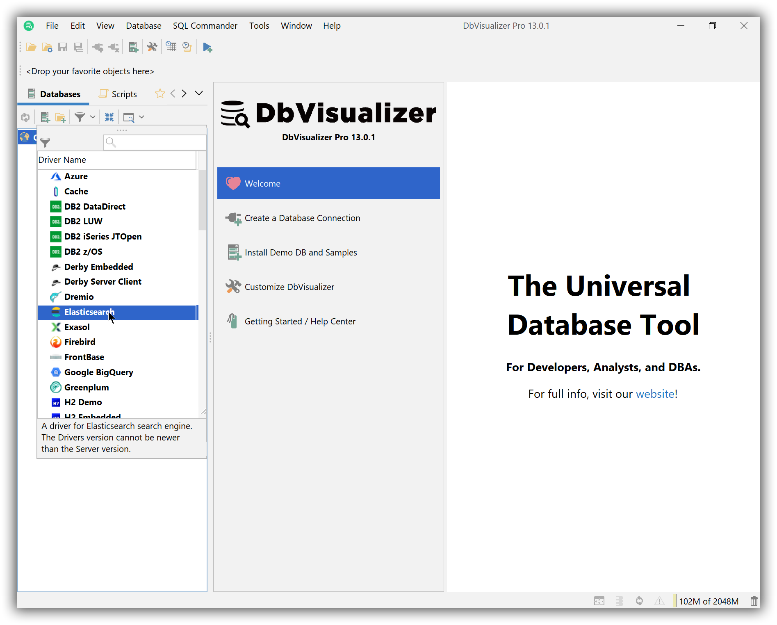777x625 pixels.
Task: Click the Create Folder icon in Databases toolbar
Action: [x=61, y=117]
